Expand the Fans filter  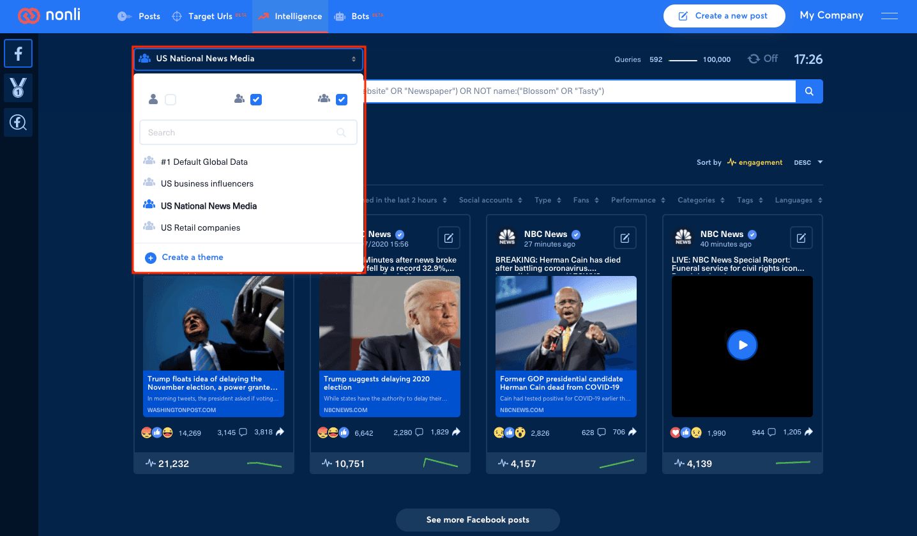click(586, 200)
